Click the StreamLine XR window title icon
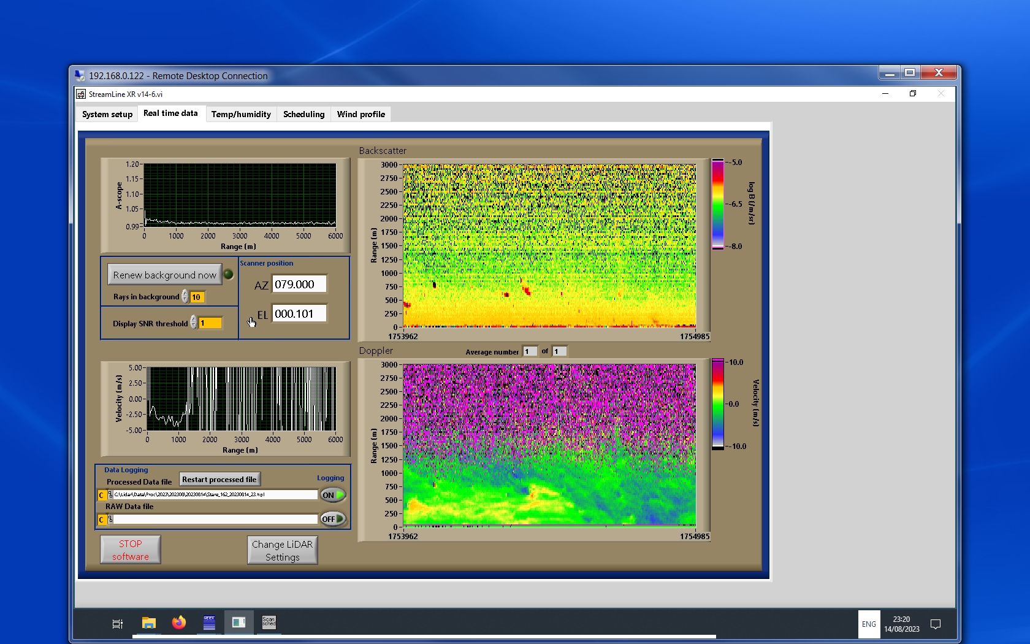 pyautogui.click(x=81, y=94)
